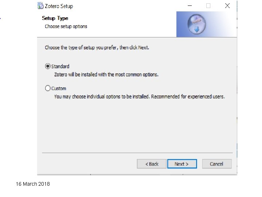
Task: Click the '16 March 2018' date text
Action: (33, 184)
